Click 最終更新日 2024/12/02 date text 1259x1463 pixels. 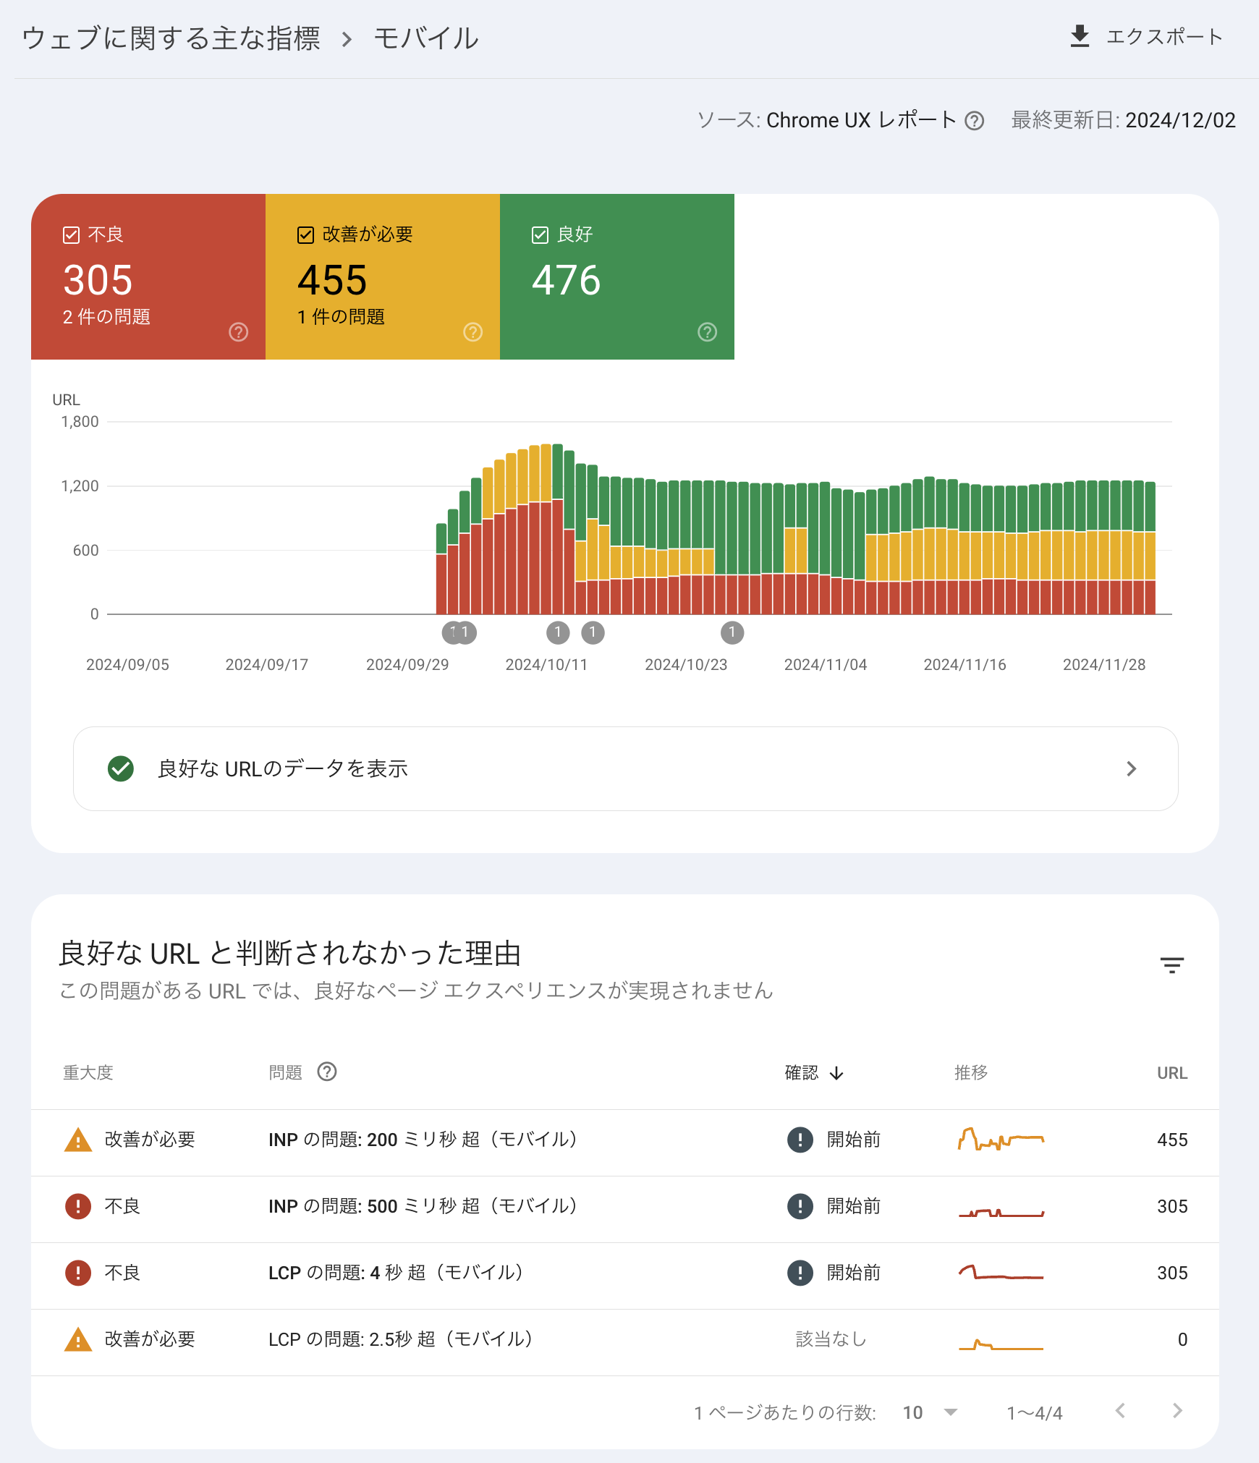1123,120
